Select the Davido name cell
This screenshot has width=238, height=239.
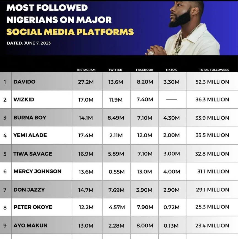25,82
